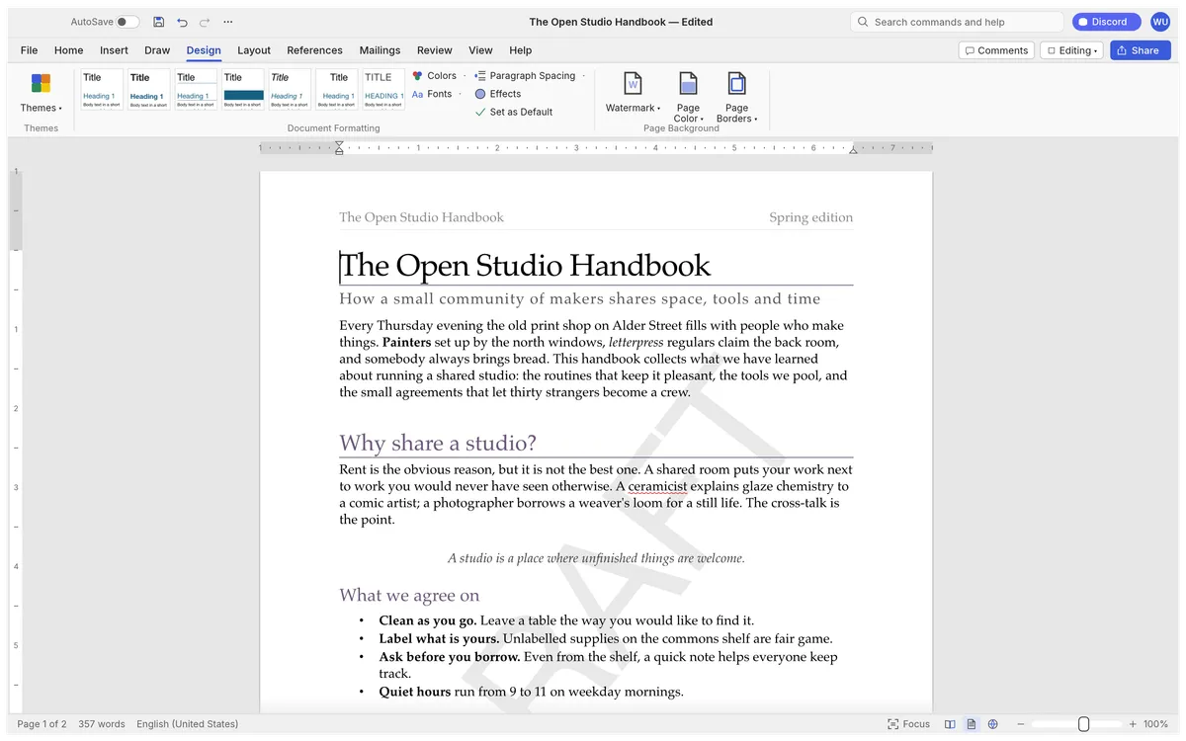
Task: Click the 357 words count
Action: click(102, 724)
